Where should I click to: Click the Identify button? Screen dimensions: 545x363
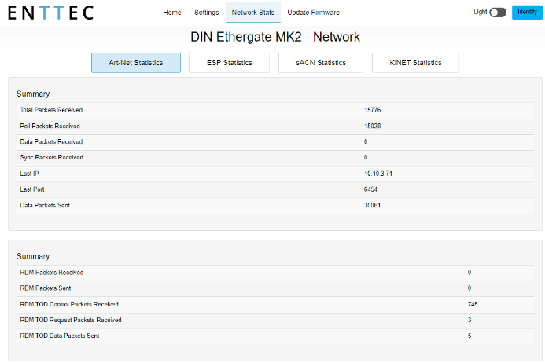pos(527,13)
